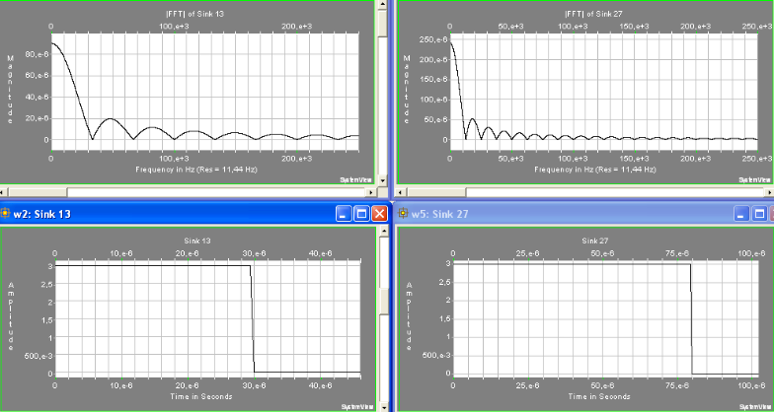Click bottom '75,e-6' tick label in w5 Sink 27
Viewport: 774px width, 412px height.
pos(677,386)
